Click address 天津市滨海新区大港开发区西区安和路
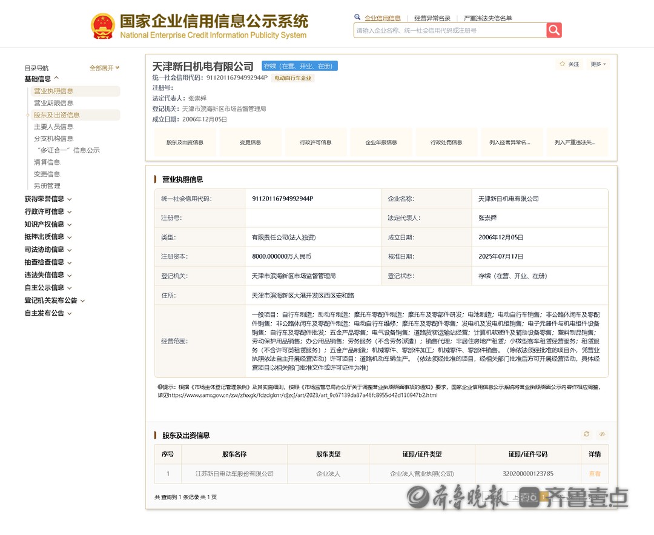This screenshot has width=654, height=535. [x=303, y=295]
